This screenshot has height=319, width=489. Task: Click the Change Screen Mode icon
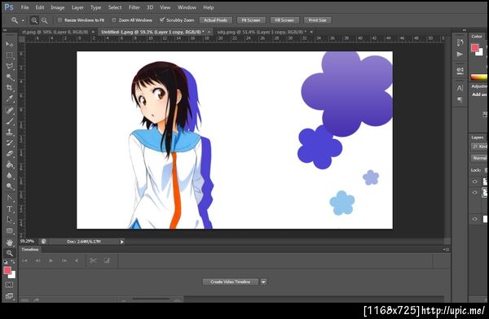click(9, 295)
